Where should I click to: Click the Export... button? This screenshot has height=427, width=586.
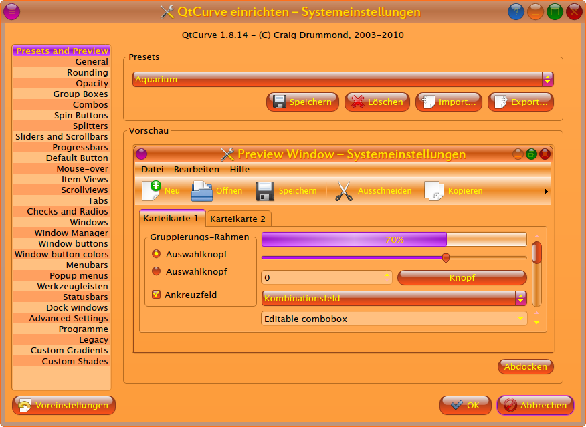520,102
